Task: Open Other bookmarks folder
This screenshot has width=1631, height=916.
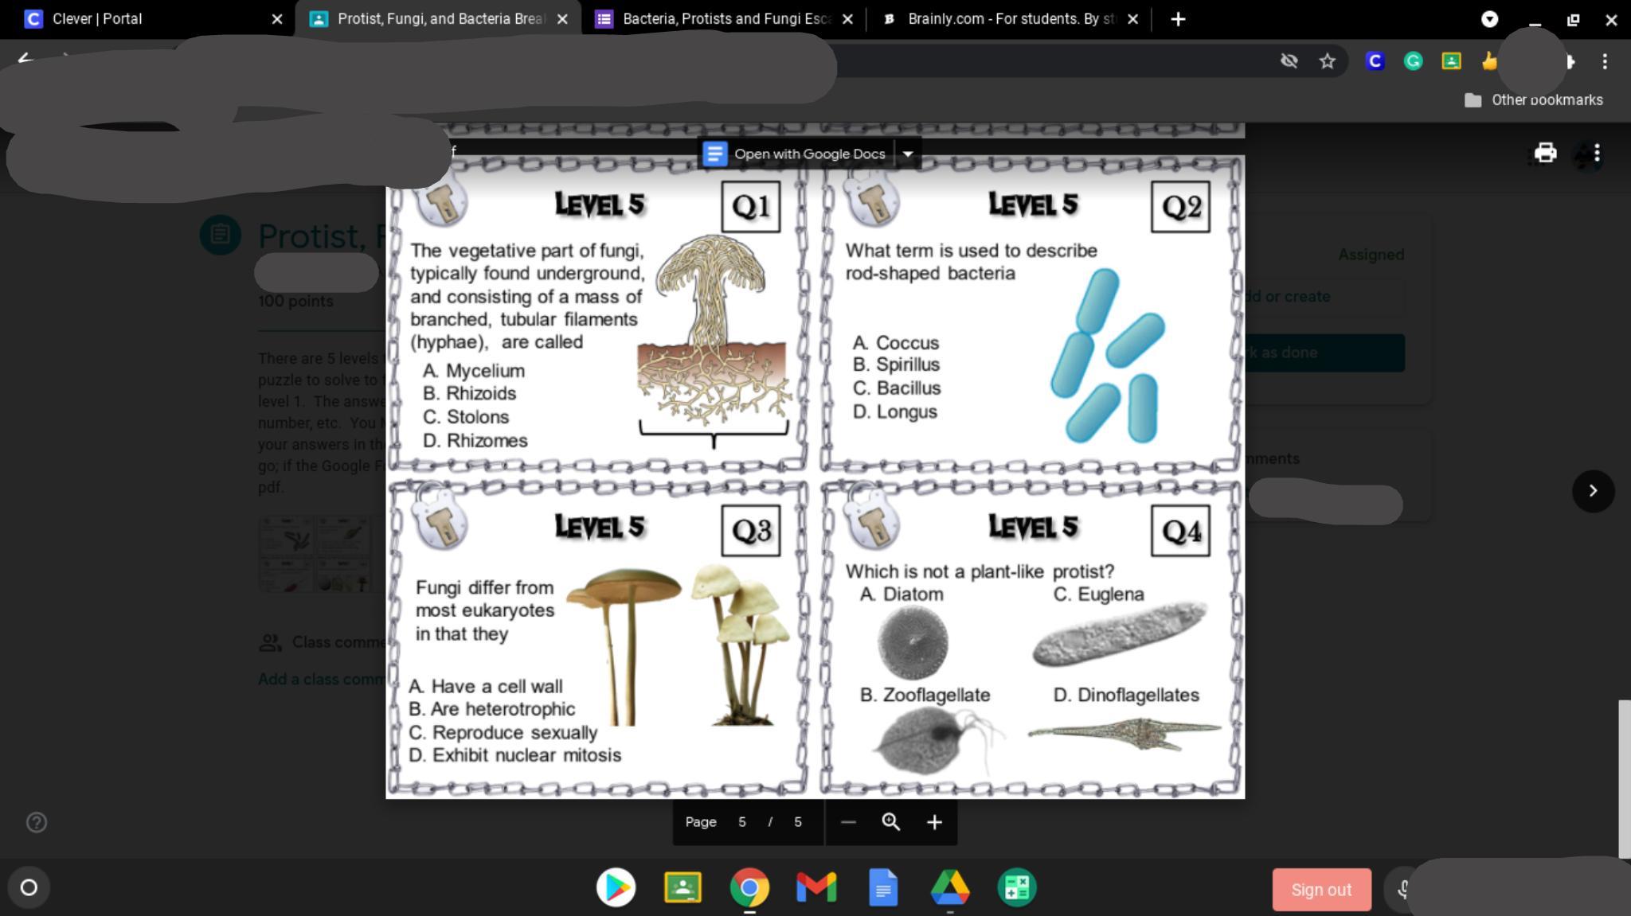Action: click(1533, 100)
